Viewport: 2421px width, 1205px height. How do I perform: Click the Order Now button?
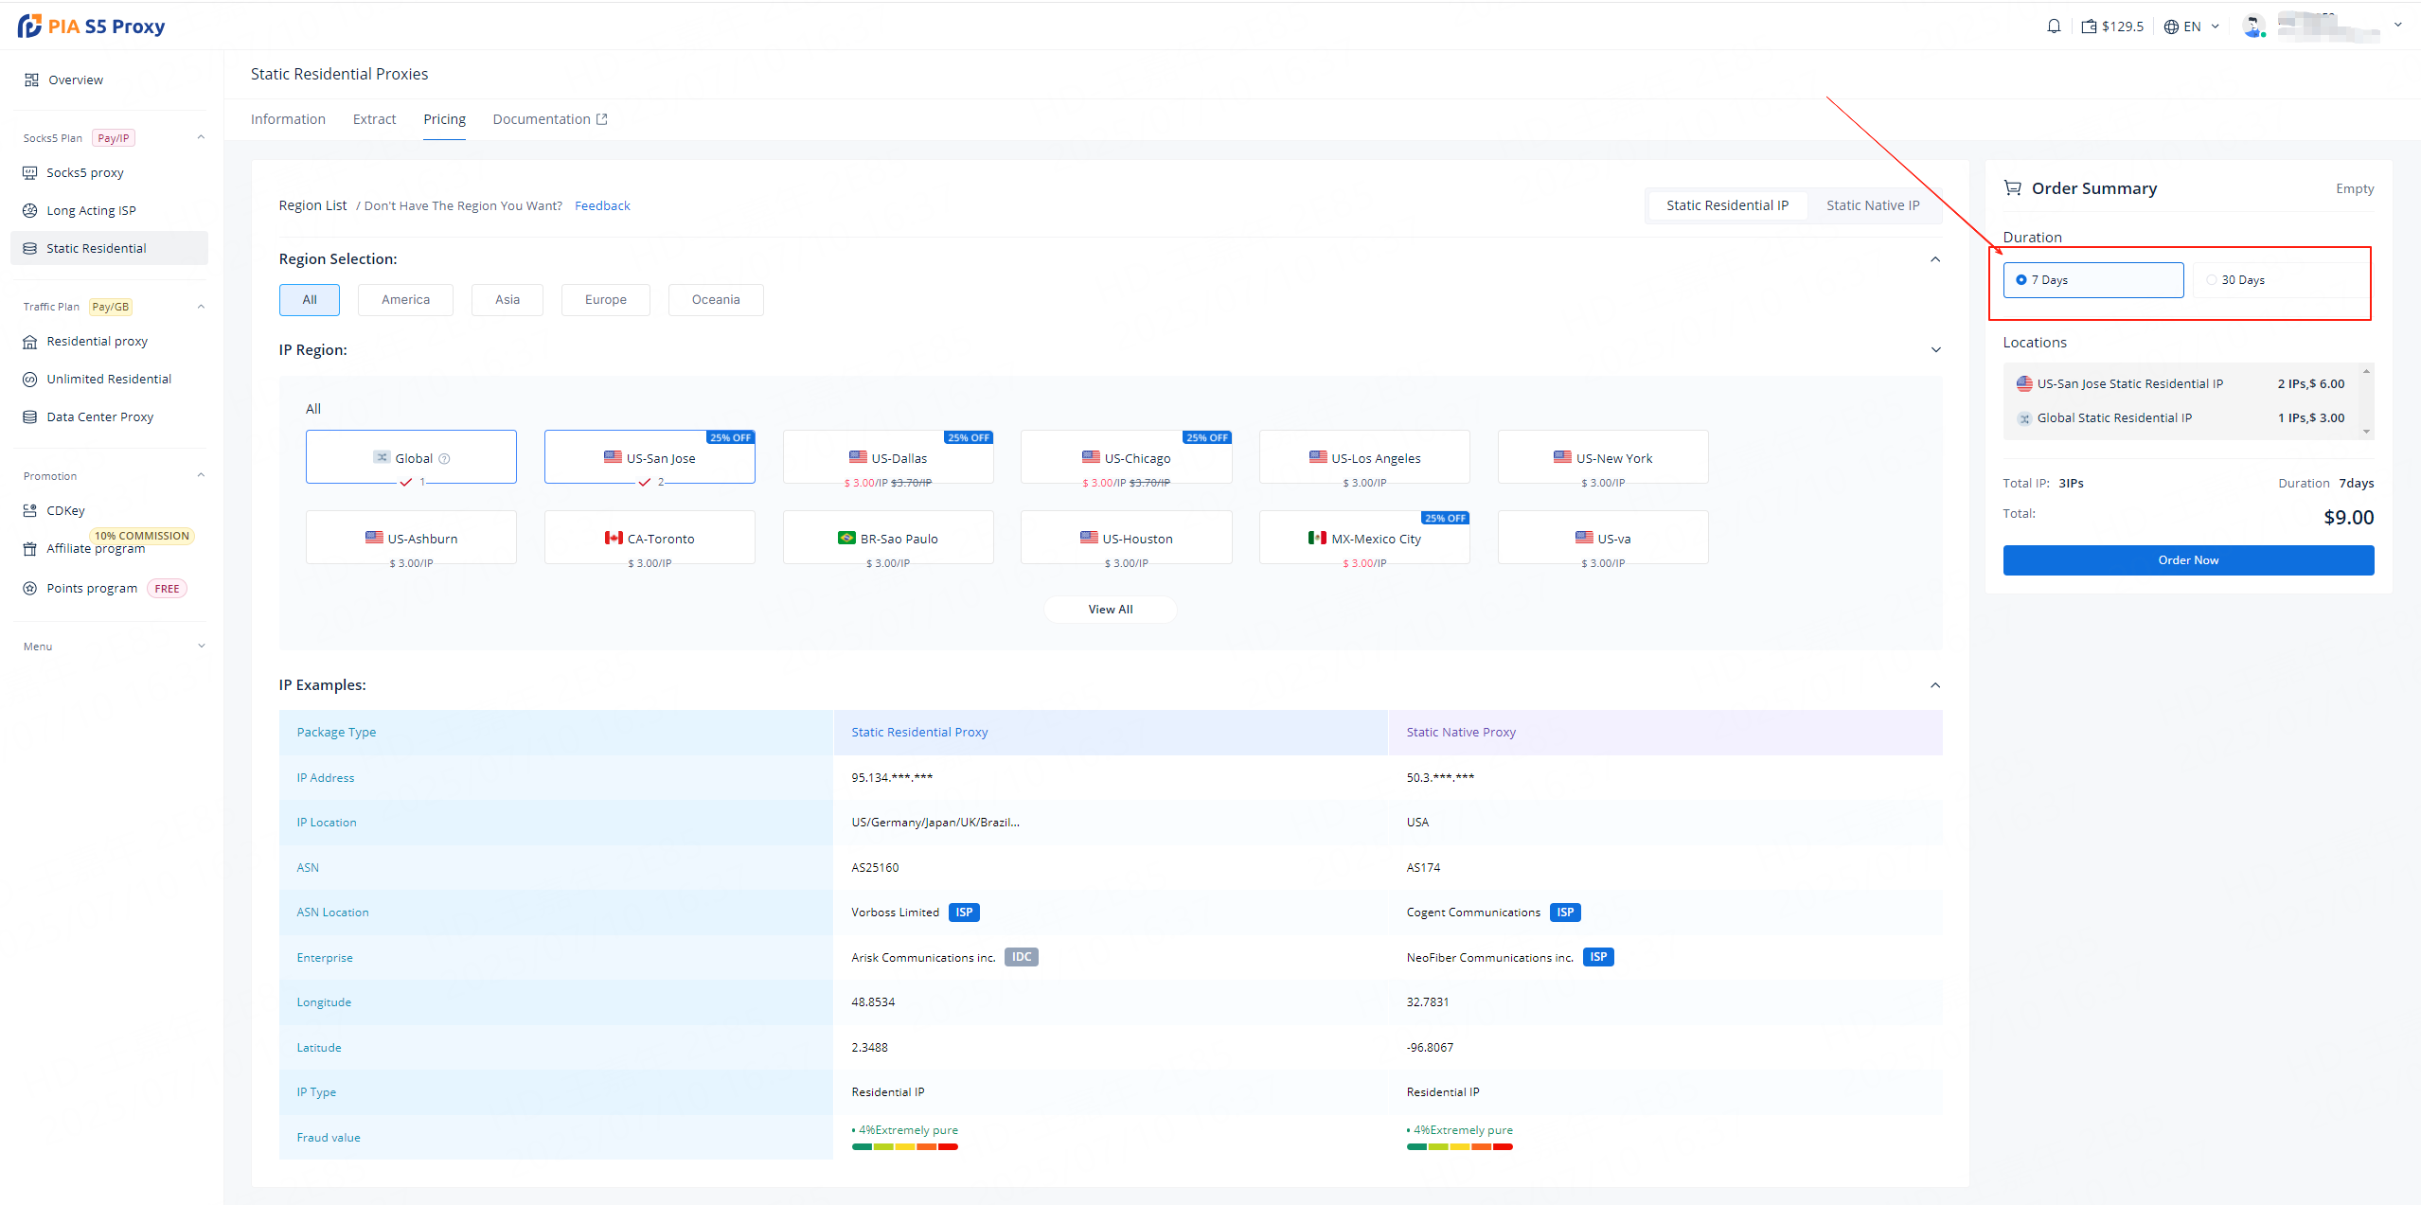pos(2187,560)
